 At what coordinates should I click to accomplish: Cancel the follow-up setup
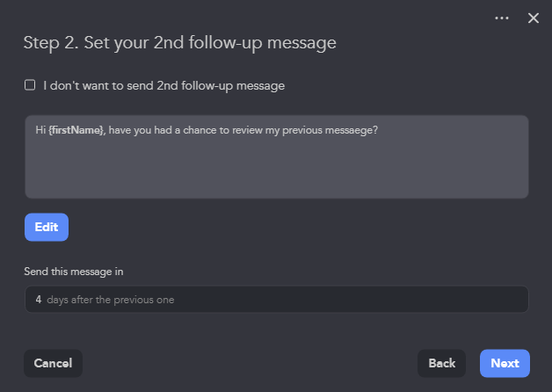coord(53,363)
